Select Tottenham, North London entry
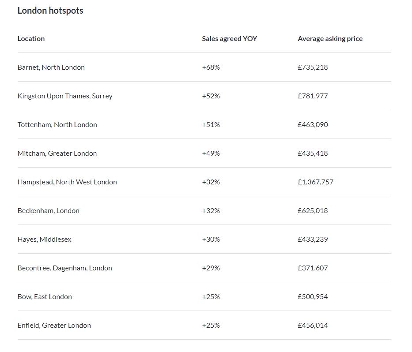Screen dimensions: 412x352 57,125
